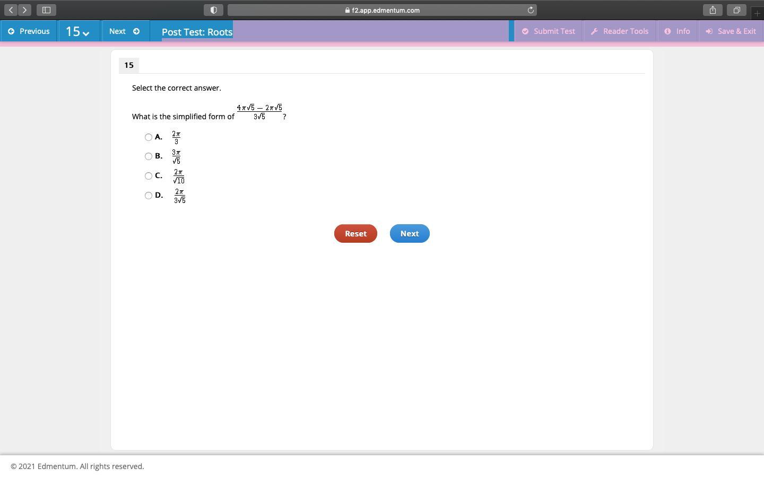Screen dimensions: 764x477
Task: Show all tabs overview icon
Action: (x=736, y=10)
